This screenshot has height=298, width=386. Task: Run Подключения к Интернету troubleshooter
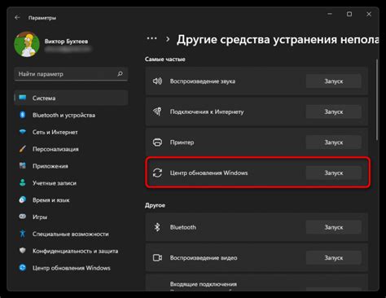[x=334, y=112]
